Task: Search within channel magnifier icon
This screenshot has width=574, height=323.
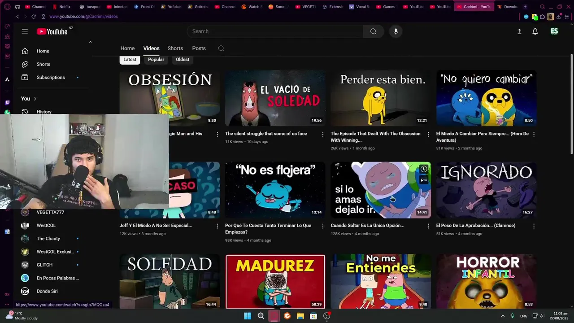Action: pyautogui.click(x=221, y=48)
